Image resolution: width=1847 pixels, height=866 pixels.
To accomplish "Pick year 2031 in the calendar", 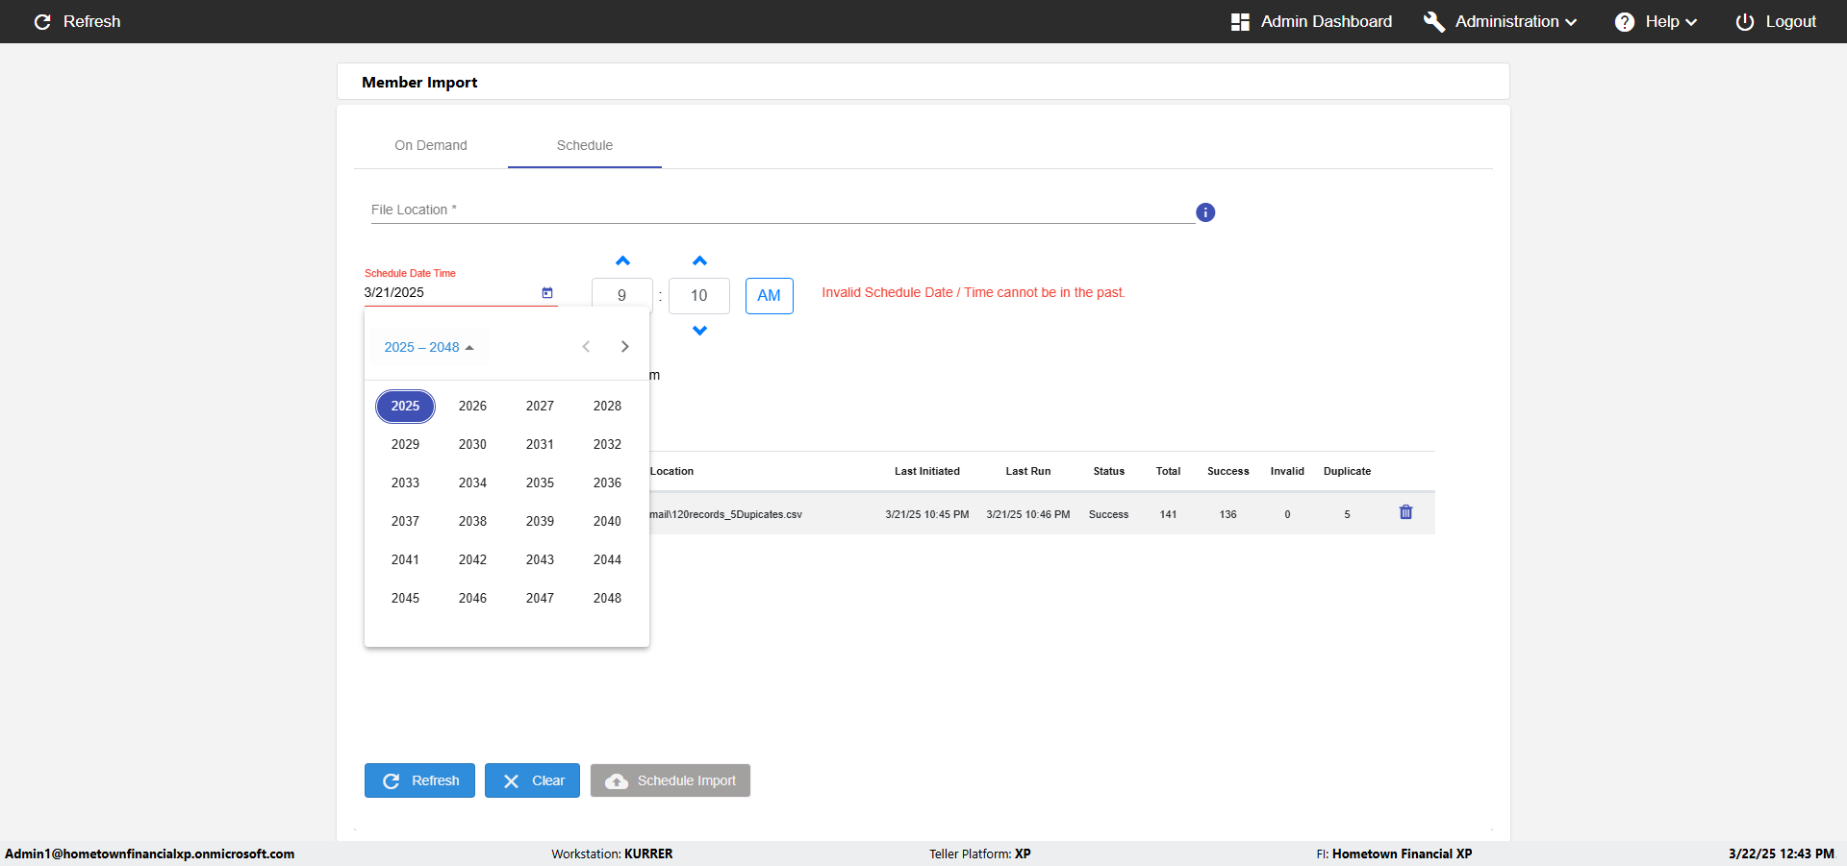I will (x=540, y=444).
